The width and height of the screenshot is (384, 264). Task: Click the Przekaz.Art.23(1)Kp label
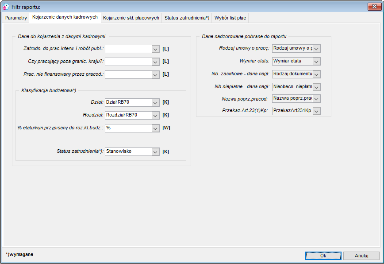[245, 110]
